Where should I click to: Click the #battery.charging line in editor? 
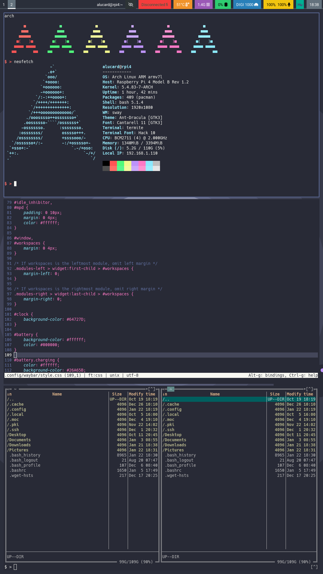click(x=36, y=360)
